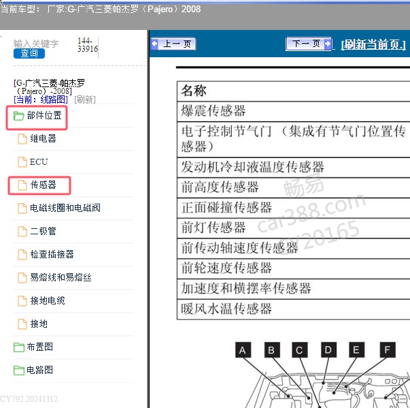Screen dimensions: 410x408
Task: Click the document icon next to 检查插接器
Action: tap(22, 254)
